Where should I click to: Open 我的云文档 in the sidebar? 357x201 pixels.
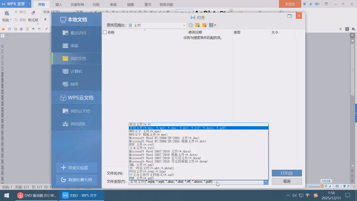click(x=77, y=111)
